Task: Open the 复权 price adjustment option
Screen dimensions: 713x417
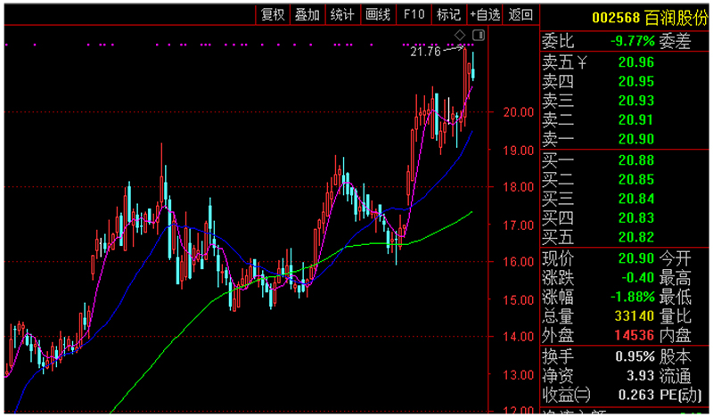Action: click(x=272, y=13)
